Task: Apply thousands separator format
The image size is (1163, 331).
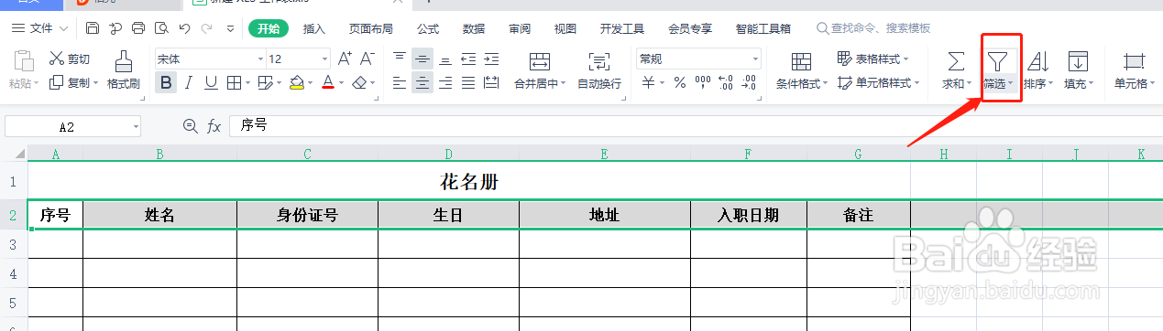Action: [x=703, y=83]
